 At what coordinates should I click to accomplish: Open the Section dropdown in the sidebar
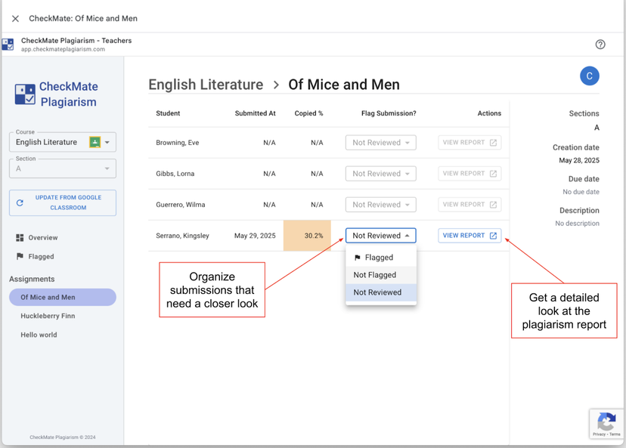click(62, 169)
